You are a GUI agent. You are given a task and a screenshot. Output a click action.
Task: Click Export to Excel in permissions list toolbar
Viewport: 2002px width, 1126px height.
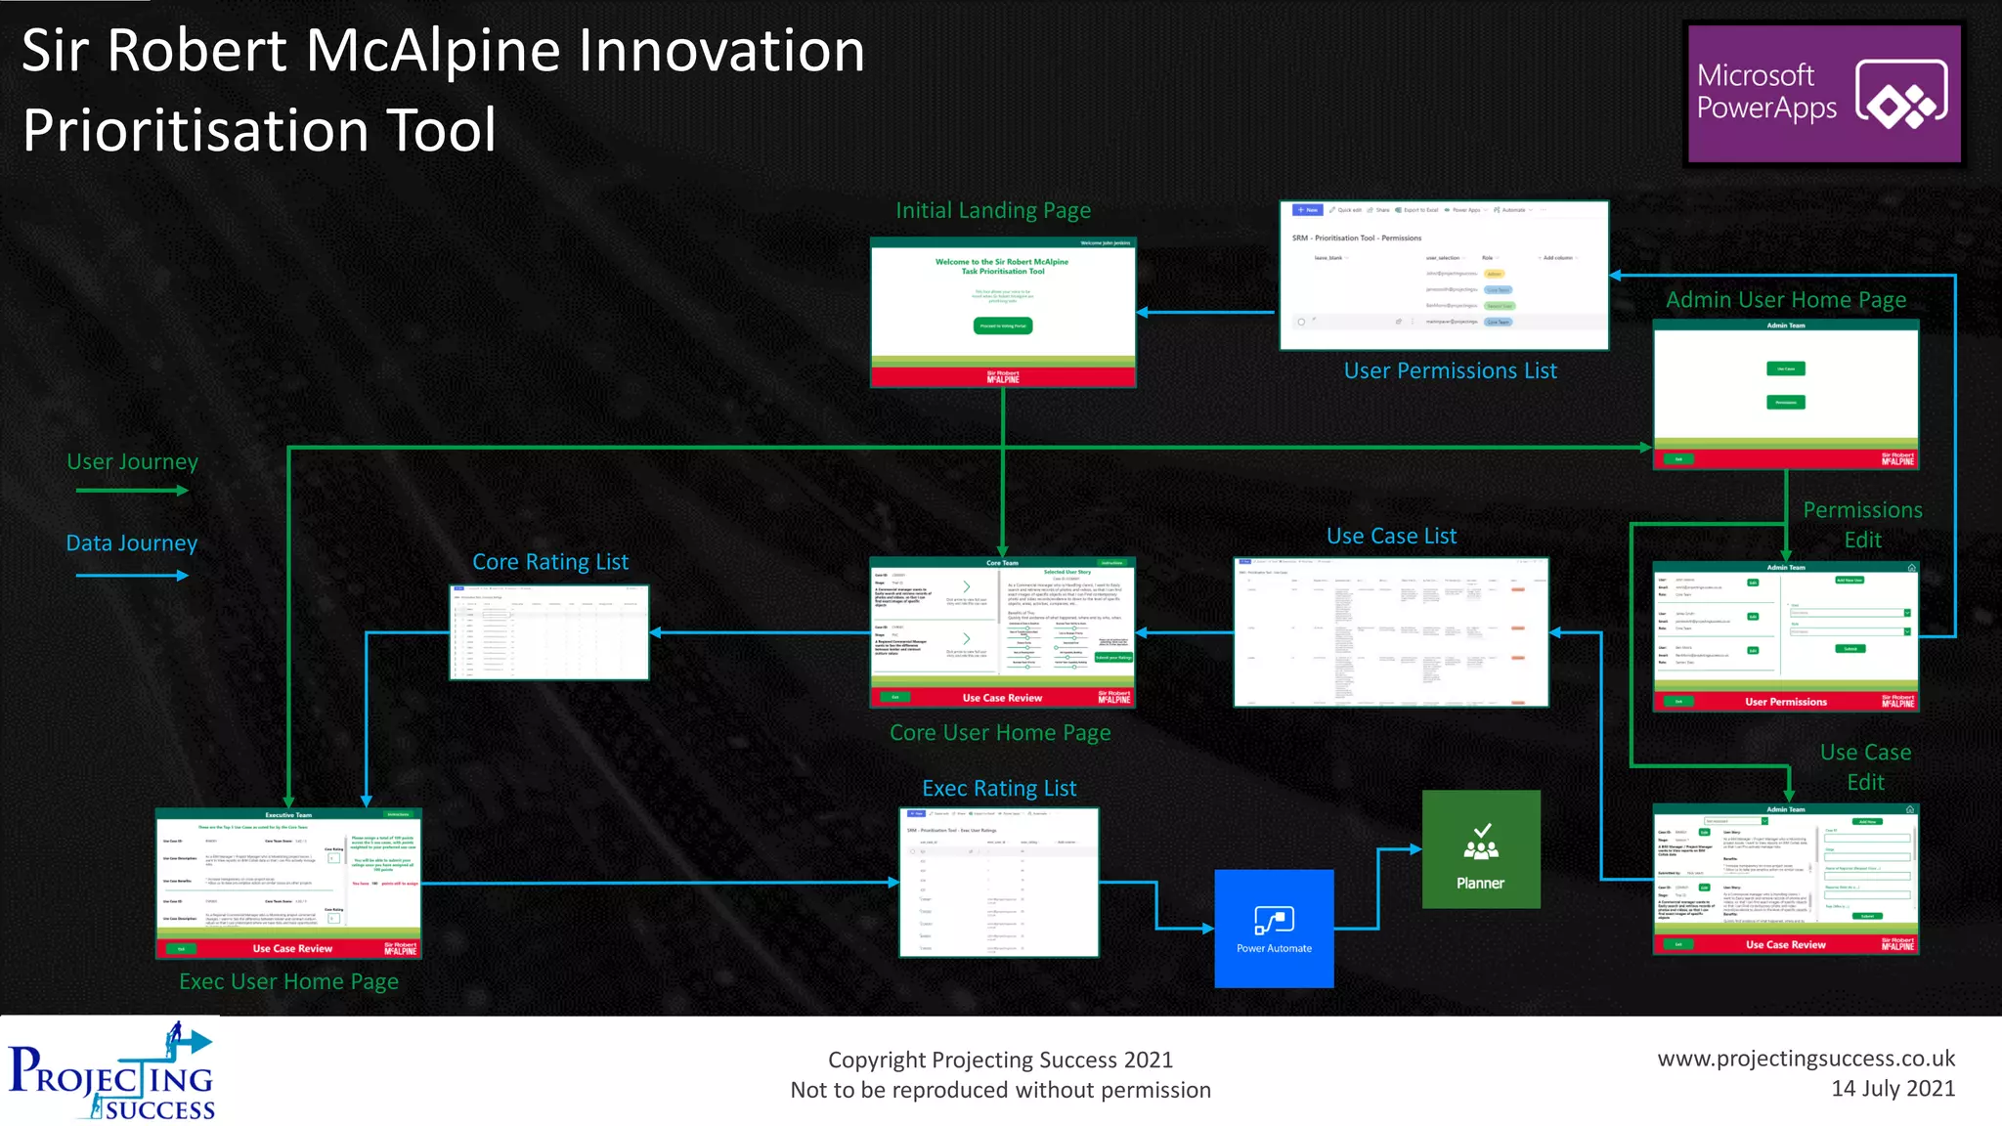click(x=1416, y=210)
